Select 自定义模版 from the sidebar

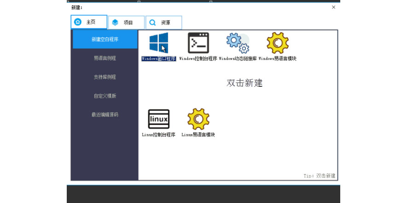click(x=105, y=96)
